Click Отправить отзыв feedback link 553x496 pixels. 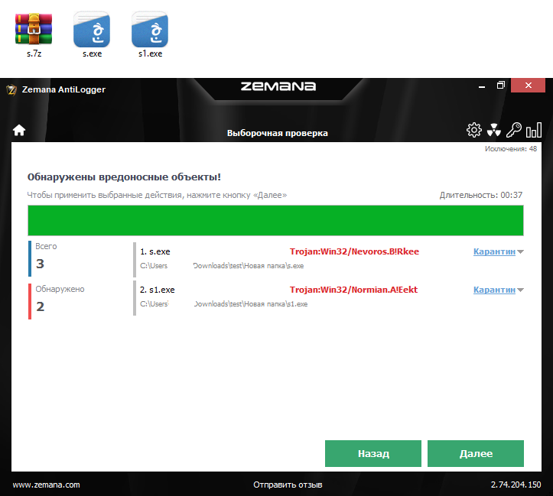288,485
